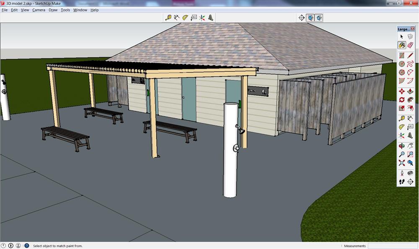This screenshot has width=419, height=249.
Task: Open Instructor help icon in status bar
Action: [26, 246]
